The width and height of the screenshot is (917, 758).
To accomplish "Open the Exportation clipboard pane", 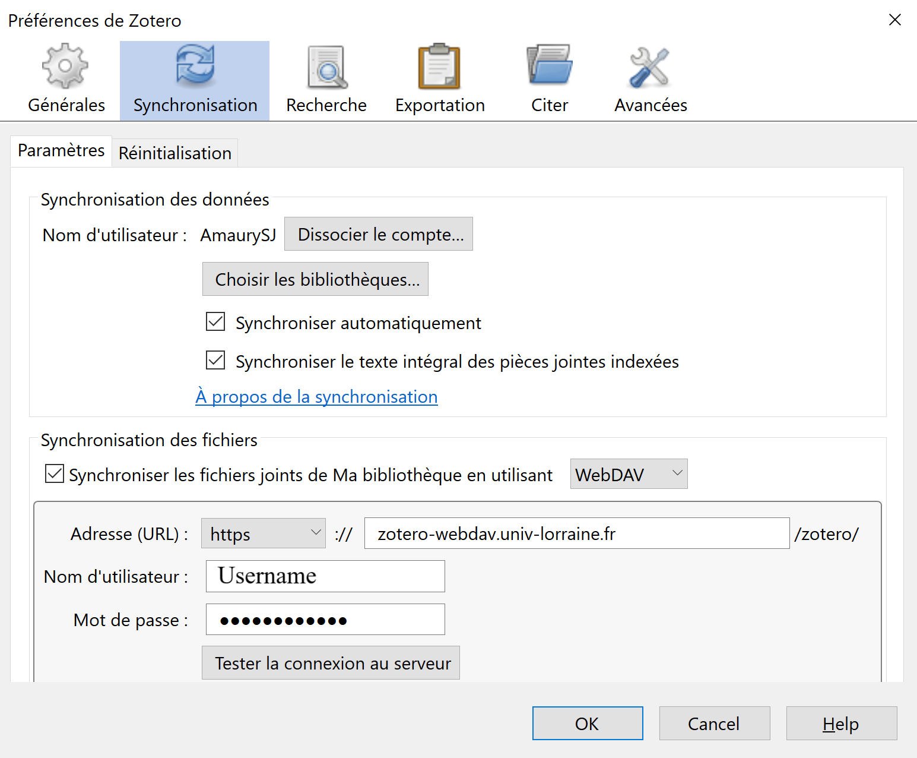I will coord(440,80).
